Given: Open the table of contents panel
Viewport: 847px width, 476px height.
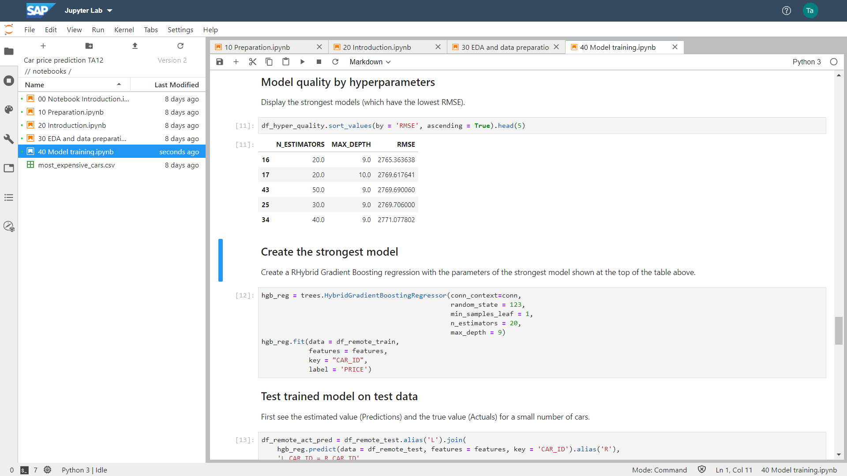Looking at the screenshot, I should pos(9,197).
